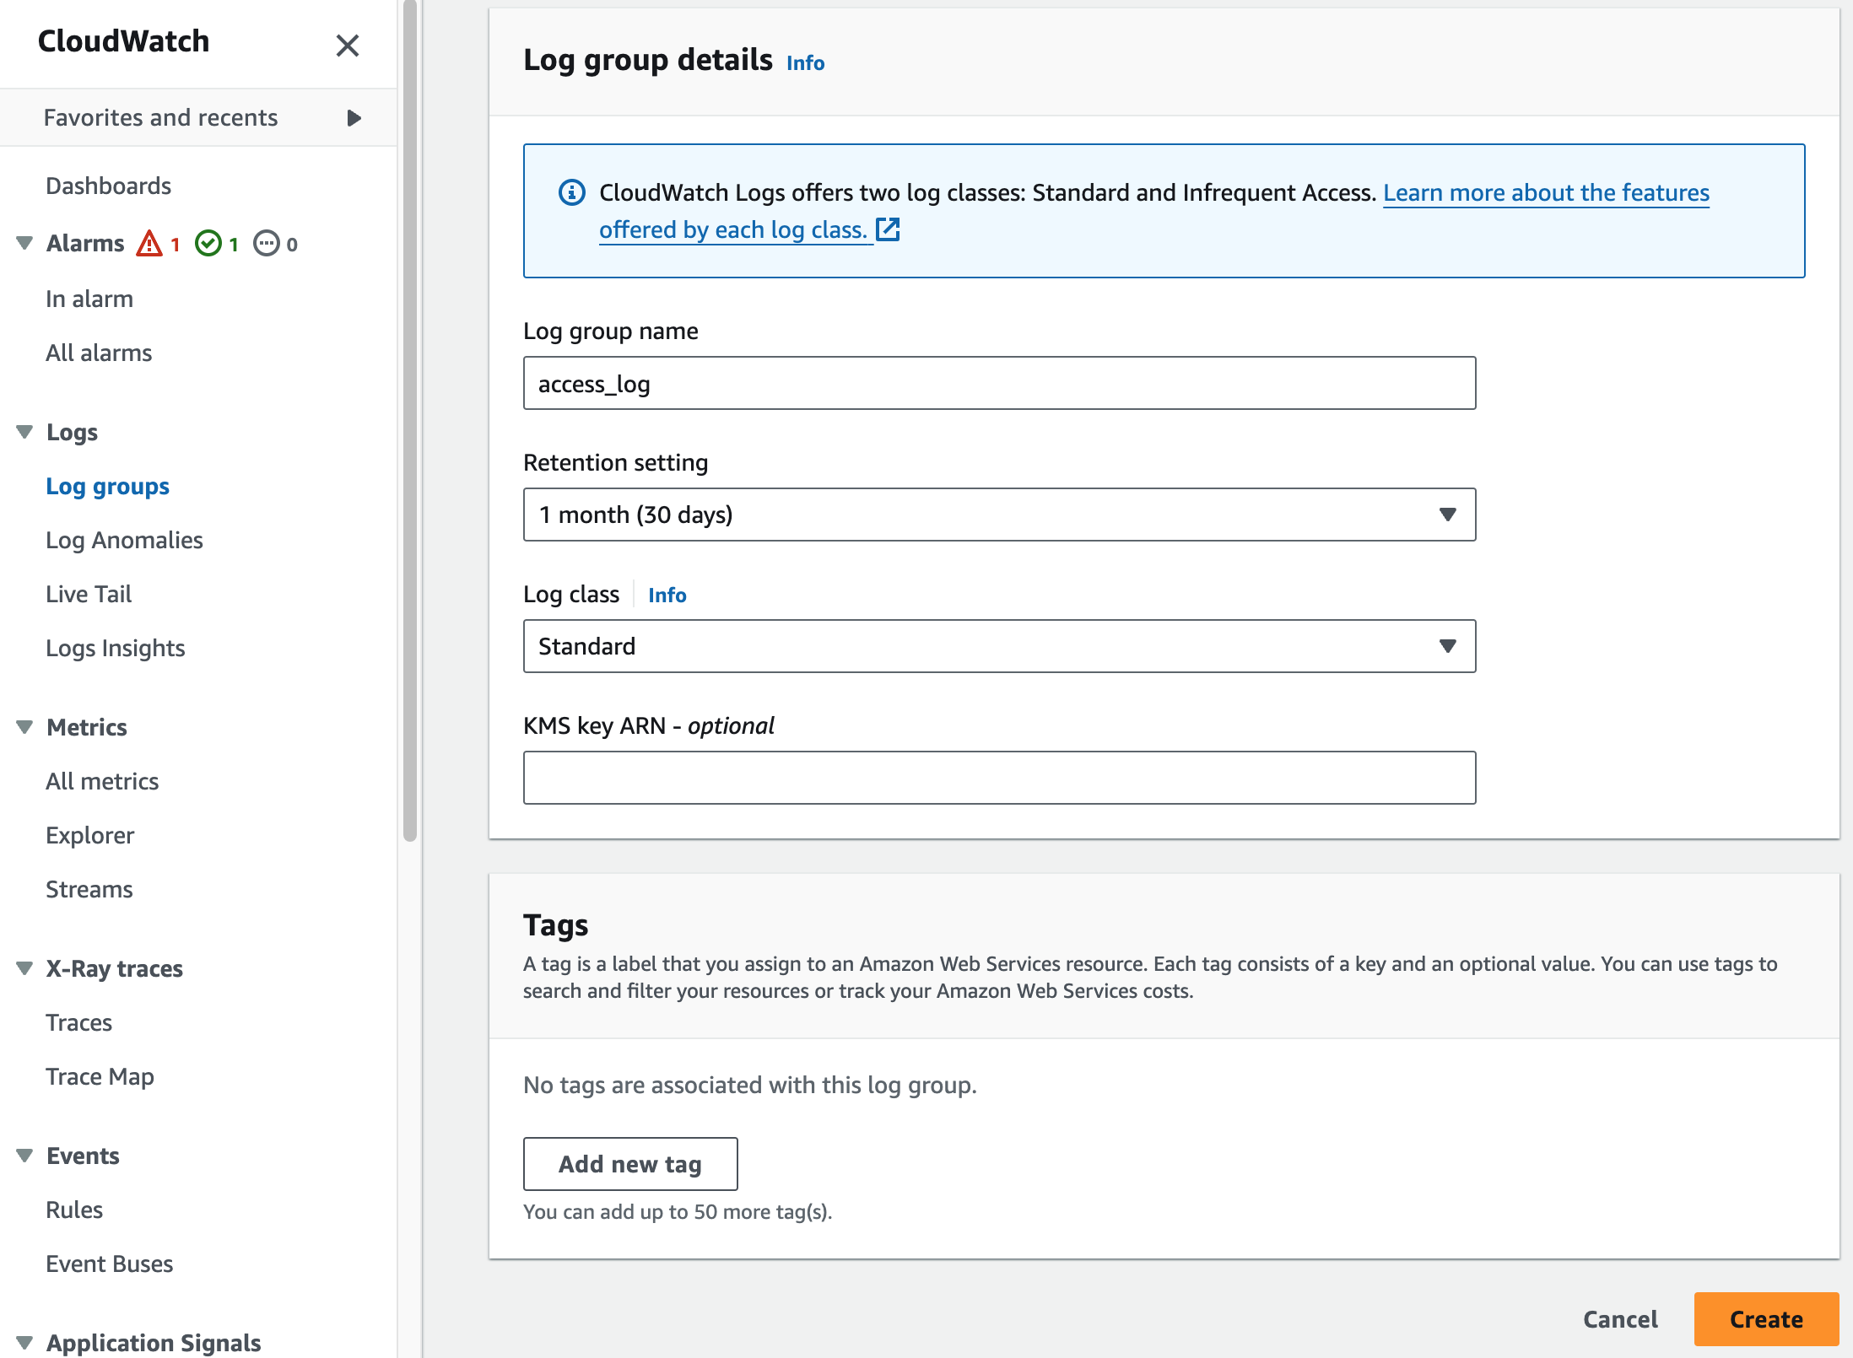Image resolution: width=1853 pixels, height=1358 pixels.
Task: Open the Retention setting dropdown
Action: [x=999, y=515]
